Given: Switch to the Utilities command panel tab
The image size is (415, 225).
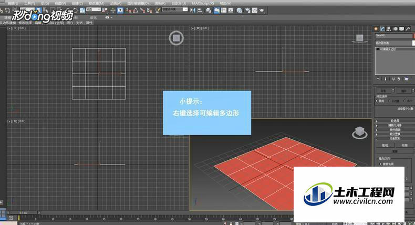Looking at the screenshot, I should 408,28.
